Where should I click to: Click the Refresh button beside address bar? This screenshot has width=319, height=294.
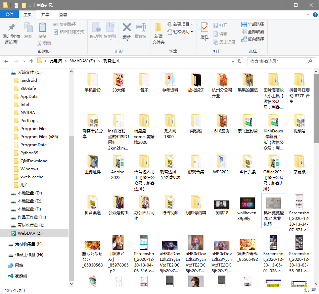pos(240,61)
